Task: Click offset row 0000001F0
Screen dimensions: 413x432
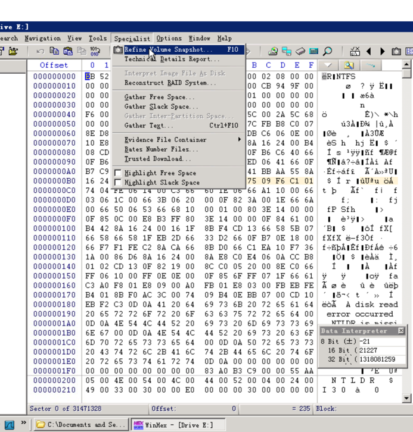Action: click(x=54, y=371)
